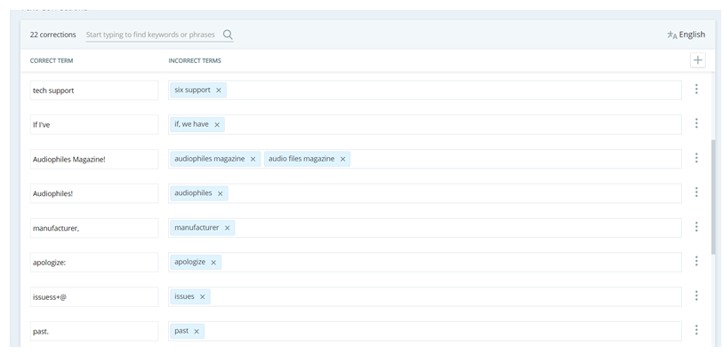
Task: Remove the 'manufacturer' tag
Action: click(x=227, y=228)
